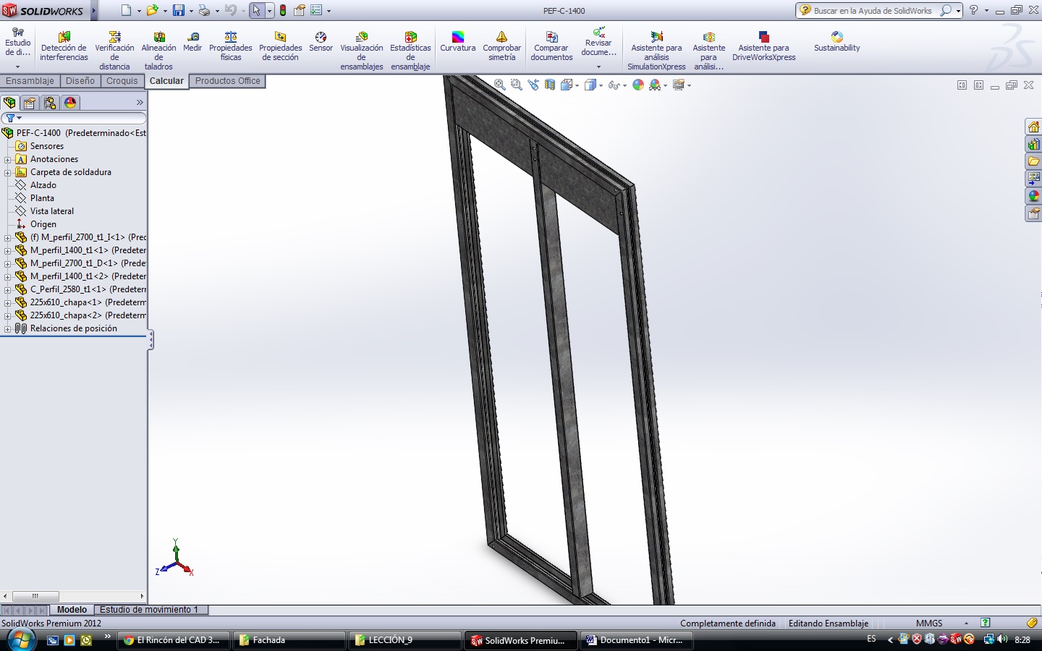Image resolution: width=1042 pixels, height=651 pixels.
Task: Launch Verificación de distancia tool
Action: 114,51
